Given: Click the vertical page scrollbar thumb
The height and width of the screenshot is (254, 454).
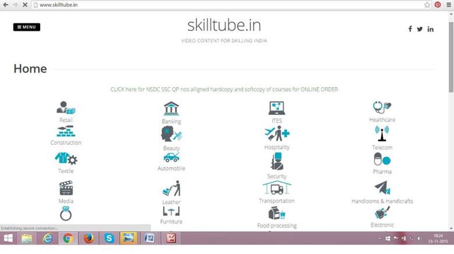Looking at the screenshot, I should click(x=451, y=58).
